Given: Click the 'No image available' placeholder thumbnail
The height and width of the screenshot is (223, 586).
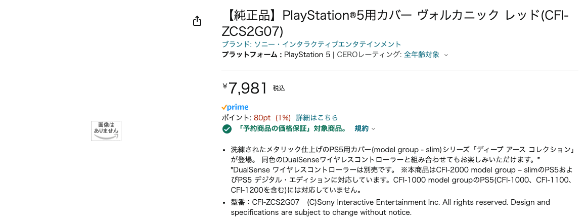Looking at the screenshot, I should coord(106,130).
